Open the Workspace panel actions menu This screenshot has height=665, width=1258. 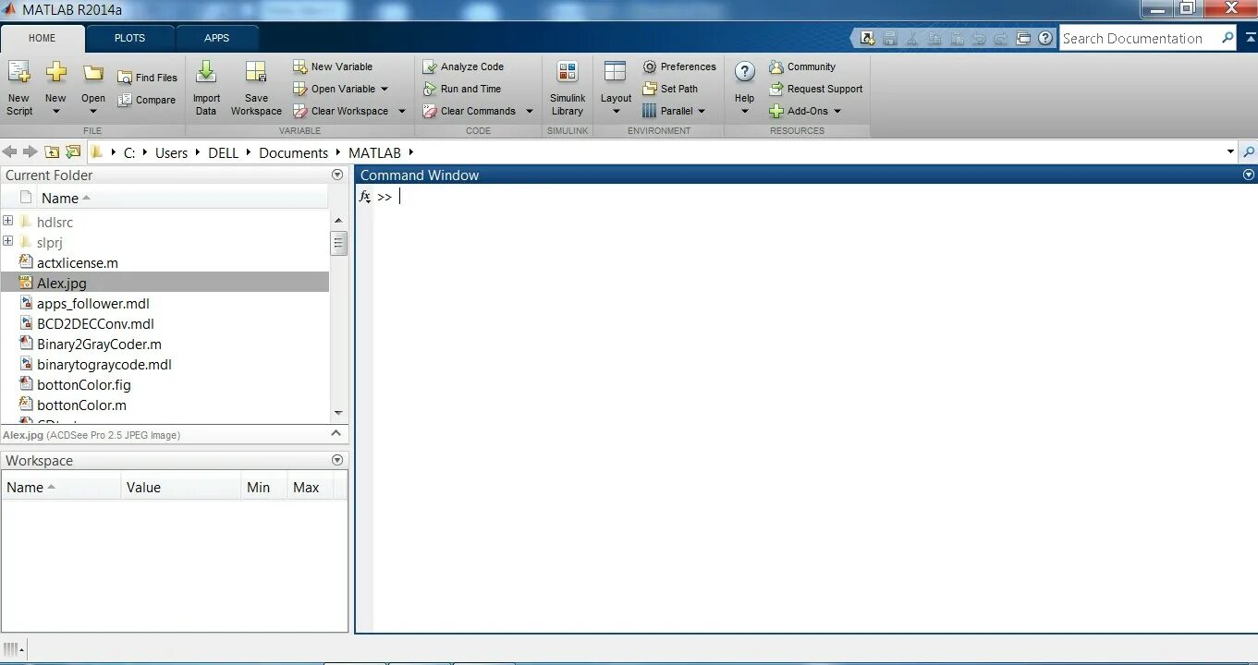[337, 460]
